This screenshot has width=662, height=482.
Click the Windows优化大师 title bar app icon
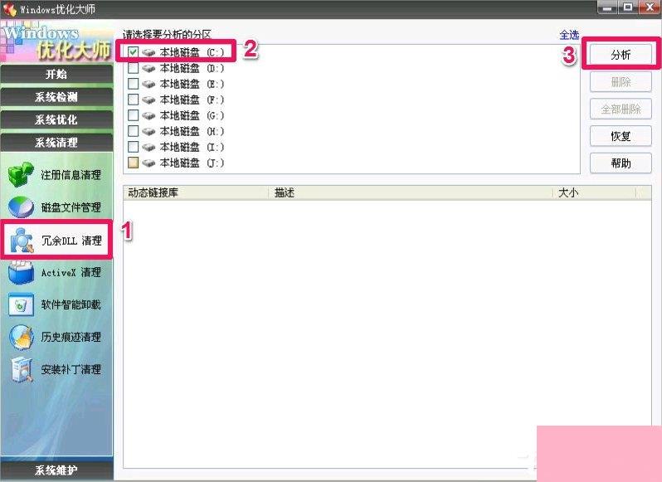9,8
